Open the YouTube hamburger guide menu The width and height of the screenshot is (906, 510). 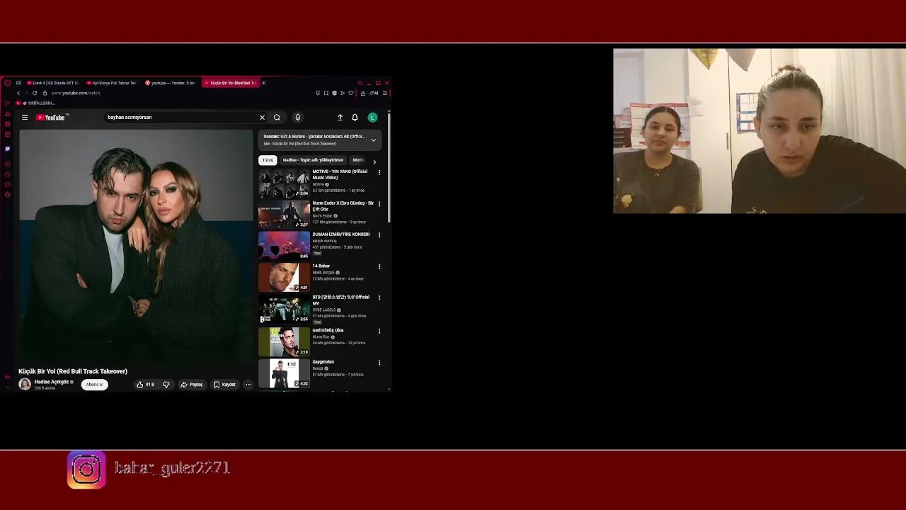[x=25, y=118]
